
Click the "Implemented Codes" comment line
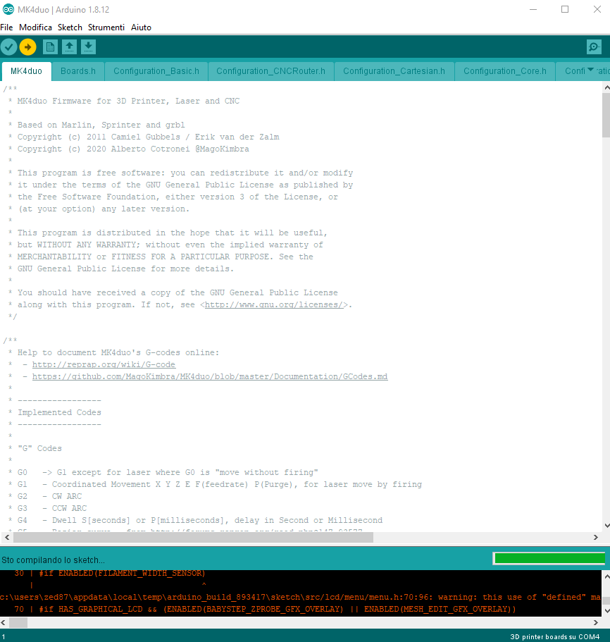point(59,412)
